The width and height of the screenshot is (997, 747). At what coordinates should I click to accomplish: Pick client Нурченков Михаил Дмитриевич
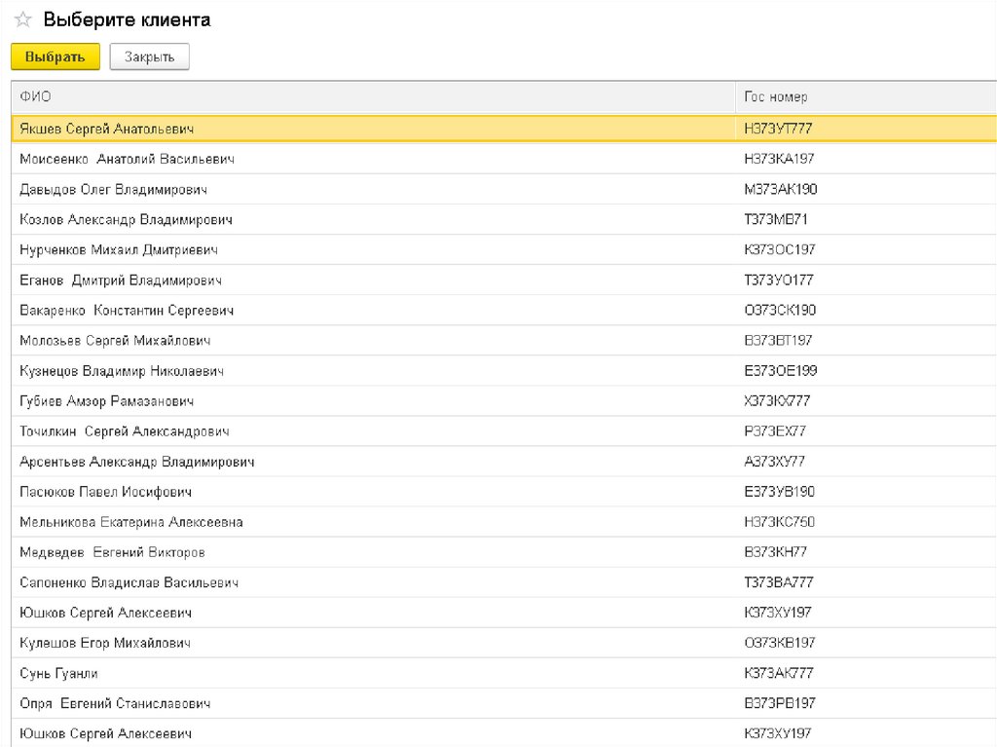coord(119,249)
